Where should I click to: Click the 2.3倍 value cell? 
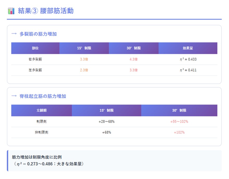pyautogui.click(x=84, y=70)
